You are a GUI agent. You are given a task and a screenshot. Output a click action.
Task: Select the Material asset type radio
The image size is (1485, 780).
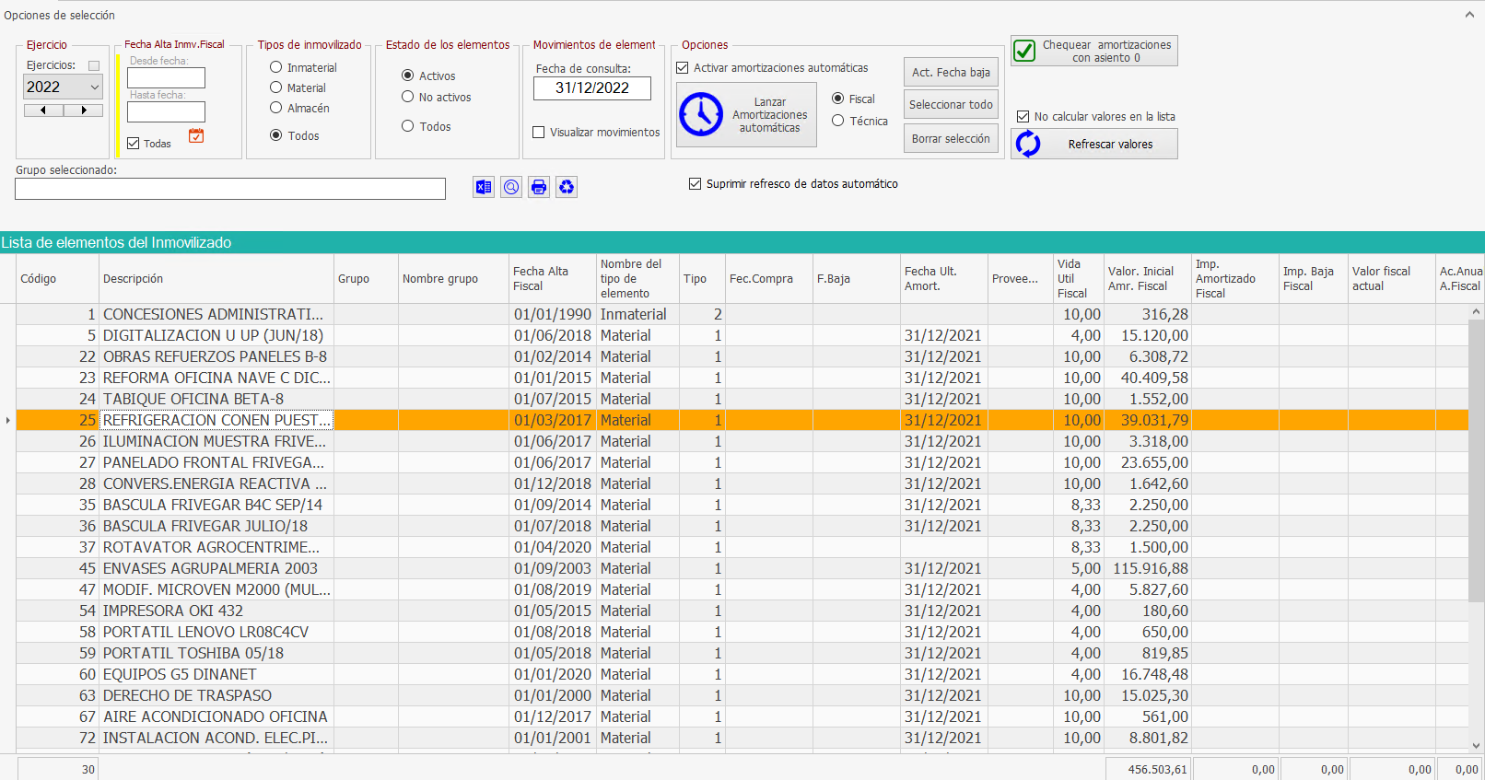coord(275,87)
